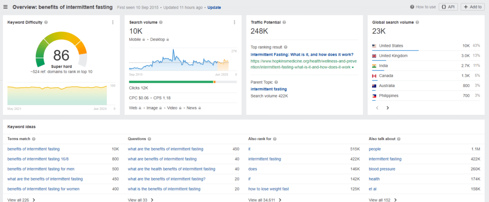Click the Traffic Potential help icon
This screenshot has height=202, width=489.
click(x=284, y=22)
